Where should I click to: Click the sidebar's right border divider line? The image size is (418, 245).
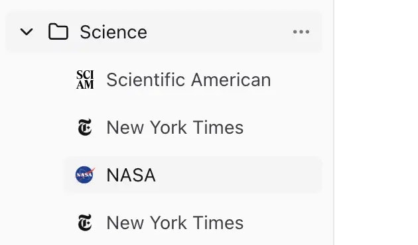(x=334, y=122)
